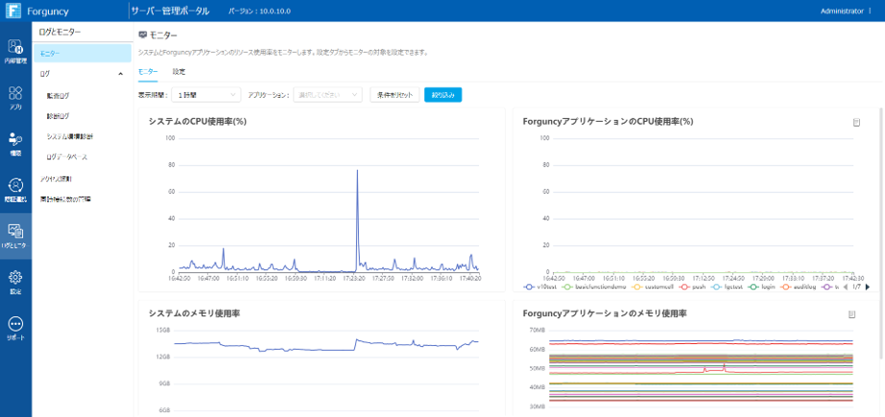Open the アプリ section in the sidebar

(15, 98)
